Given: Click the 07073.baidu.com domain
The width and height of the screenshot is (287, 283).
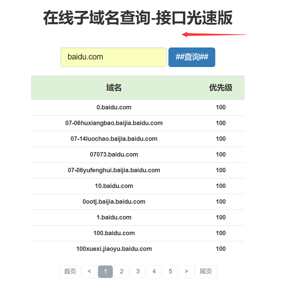Looking at the screenshot, I should (114, 154).
